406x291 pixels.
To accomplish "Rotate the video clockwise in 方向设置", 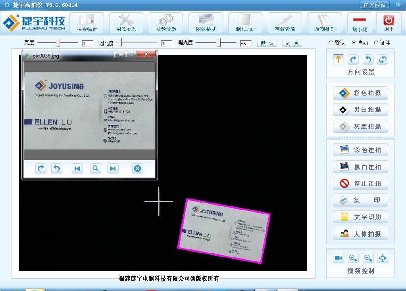I will [x=353, y=59].
